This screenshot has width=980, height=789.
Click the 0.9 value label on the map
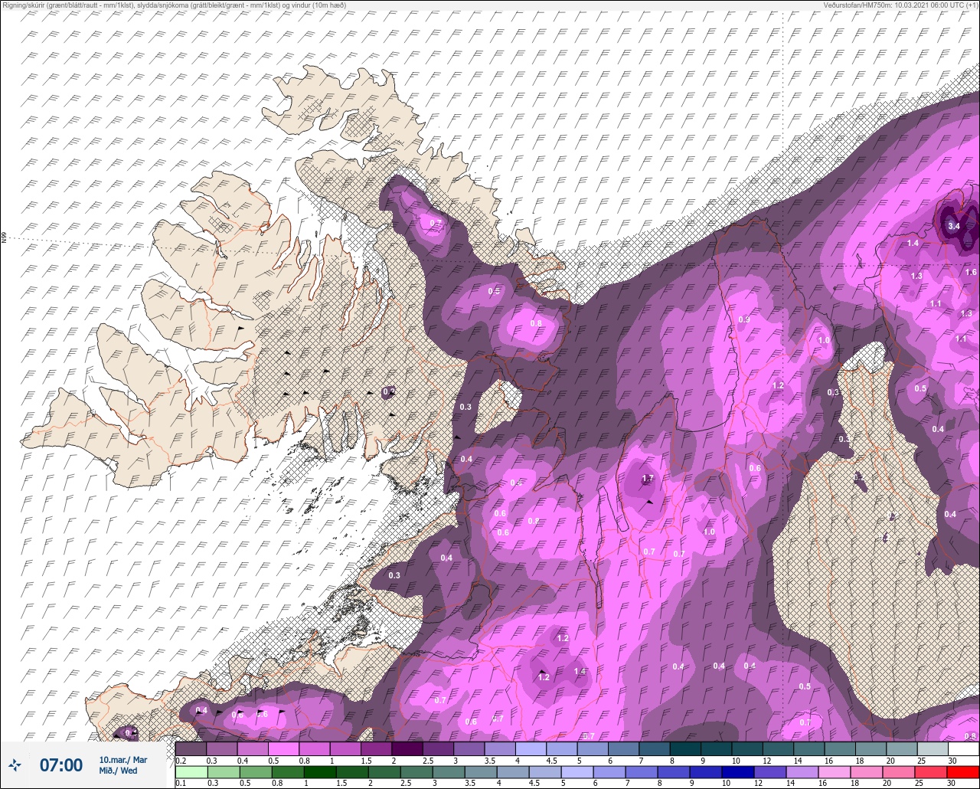pyautogui.click(x=743, y=319)
